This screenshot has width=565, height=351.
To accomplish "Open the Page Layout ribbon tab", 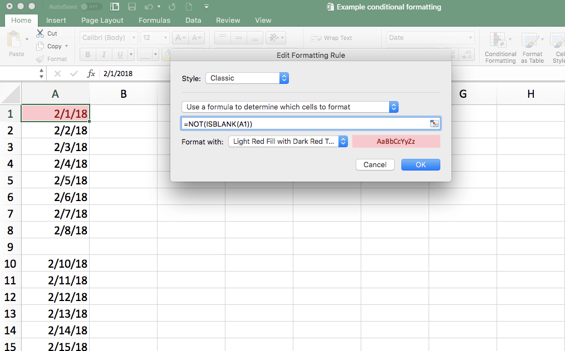I will point(102,20).
